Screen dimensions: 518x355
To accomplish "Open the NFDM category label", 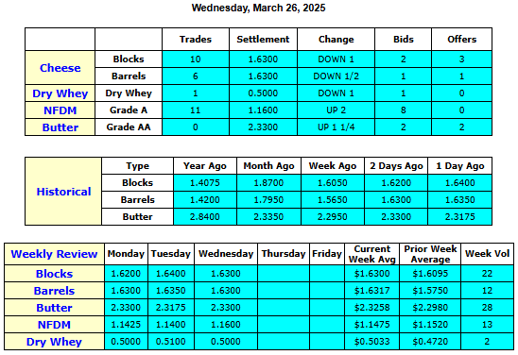I will pos(60,110).
